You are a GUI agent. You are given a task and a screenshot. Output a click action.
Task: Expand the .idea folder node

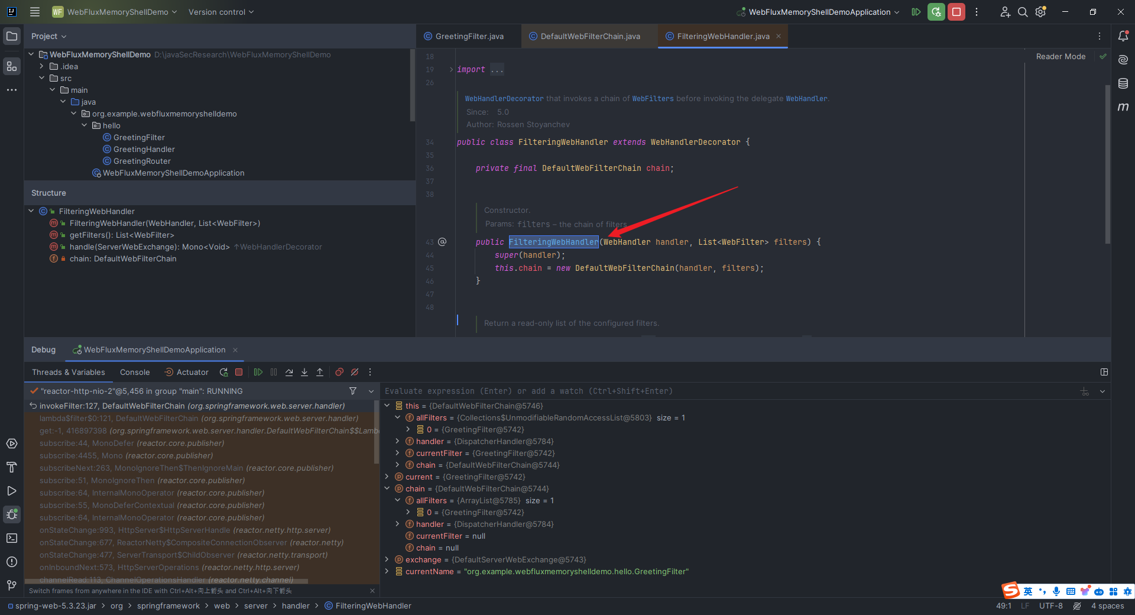click(x=42, y=66)
